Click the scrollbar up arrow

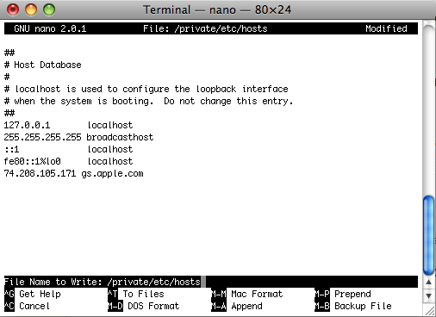point(428,282)
